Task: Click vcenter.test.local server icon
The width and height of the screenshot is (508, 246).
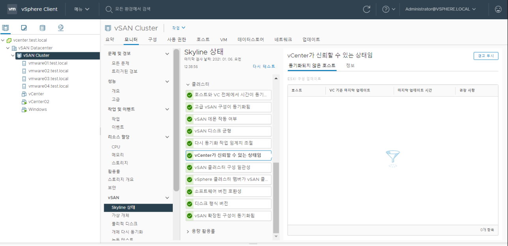Action: (x=9, y=40)
